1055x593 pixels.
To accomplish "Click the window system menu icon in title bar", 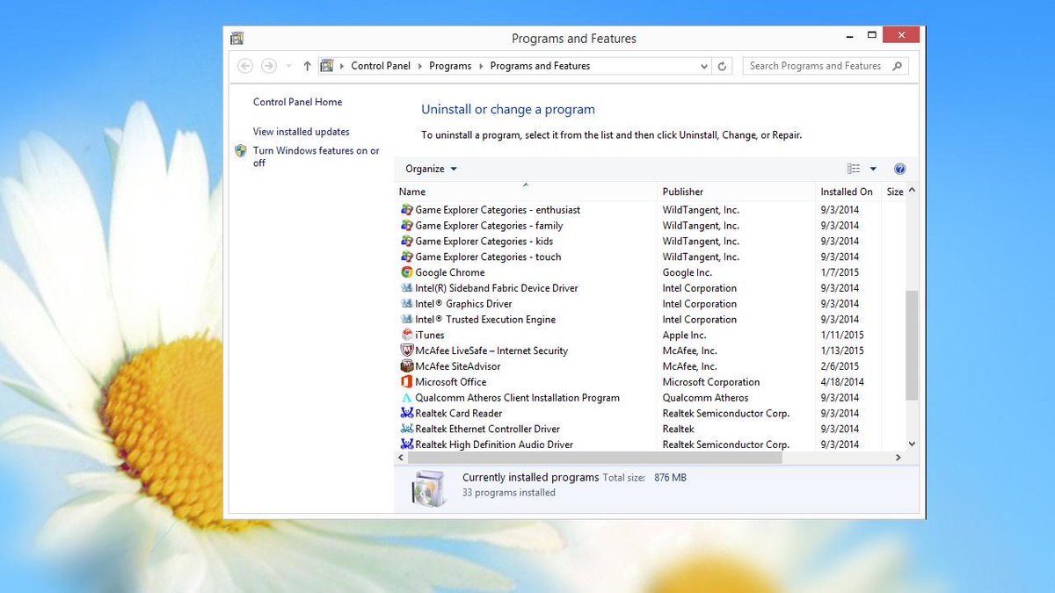I will pyautogui.click(x=236, y=38).
